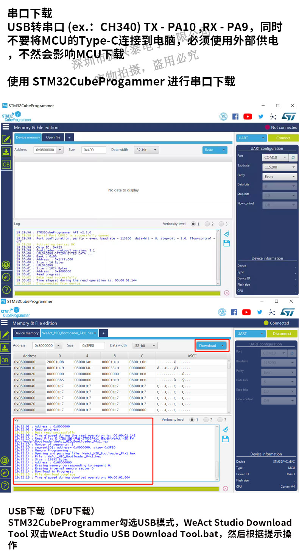Screen dimensions: 299x558
Task: Select the 0x08000010 address row
Action: pyautogui.click(x=120, y=368)
